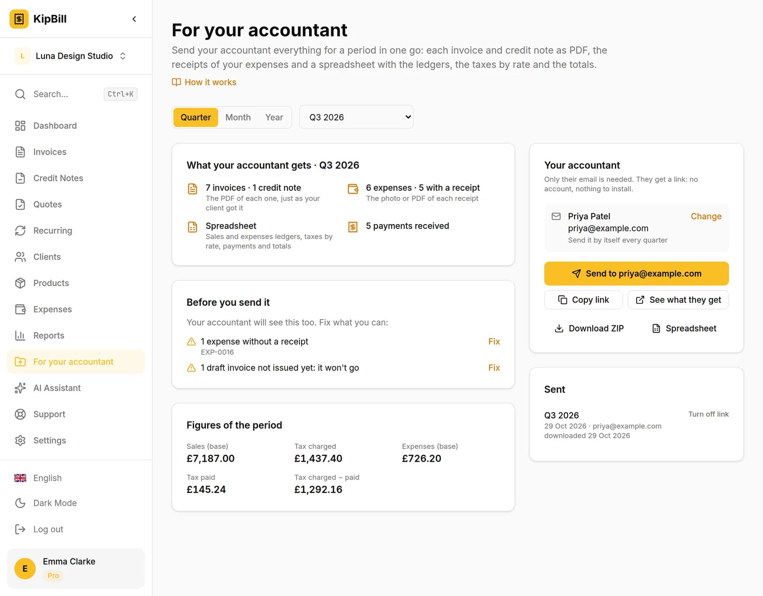
Task: Switch to the Month period tab
Action: coord(238,117)
